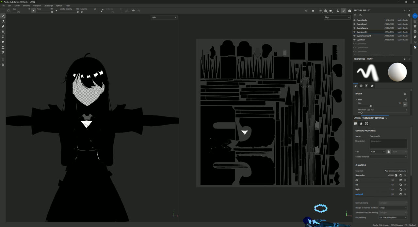The image size is (418, 227).
Task: Select the Clone stamp tool
Action: 3,47
